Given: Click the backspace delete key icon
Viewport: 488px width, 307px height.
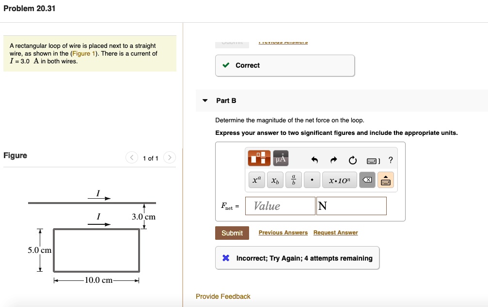Looking at the screenshot, I should 367,180.
